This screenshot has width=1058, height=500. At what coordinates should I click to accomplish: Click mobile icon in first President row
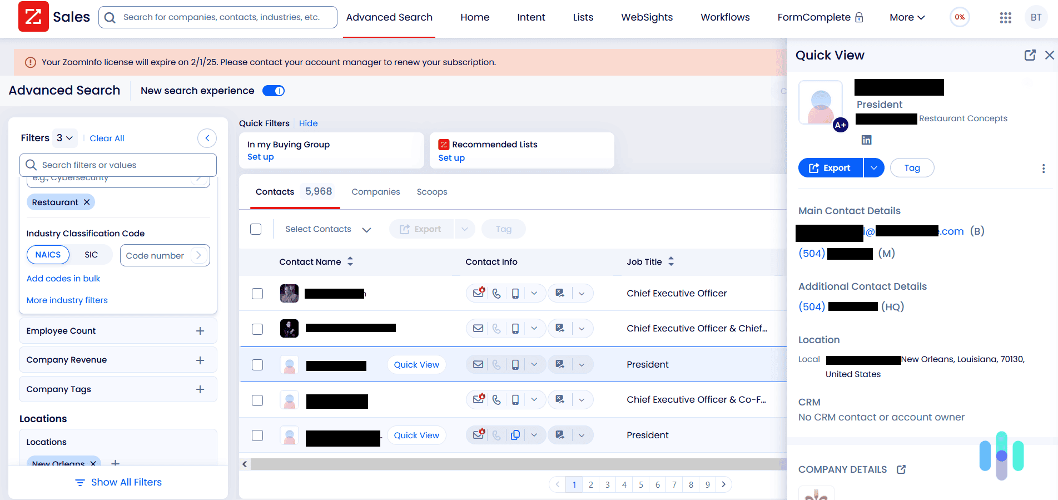515,364
